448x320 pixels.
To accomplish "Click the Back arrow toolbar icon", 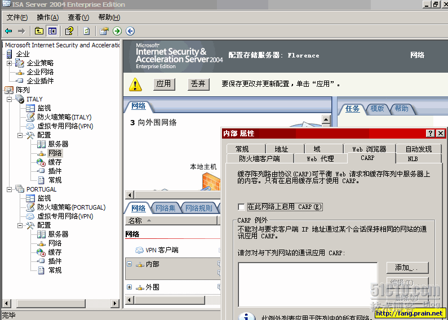I will tap(9, 31).
